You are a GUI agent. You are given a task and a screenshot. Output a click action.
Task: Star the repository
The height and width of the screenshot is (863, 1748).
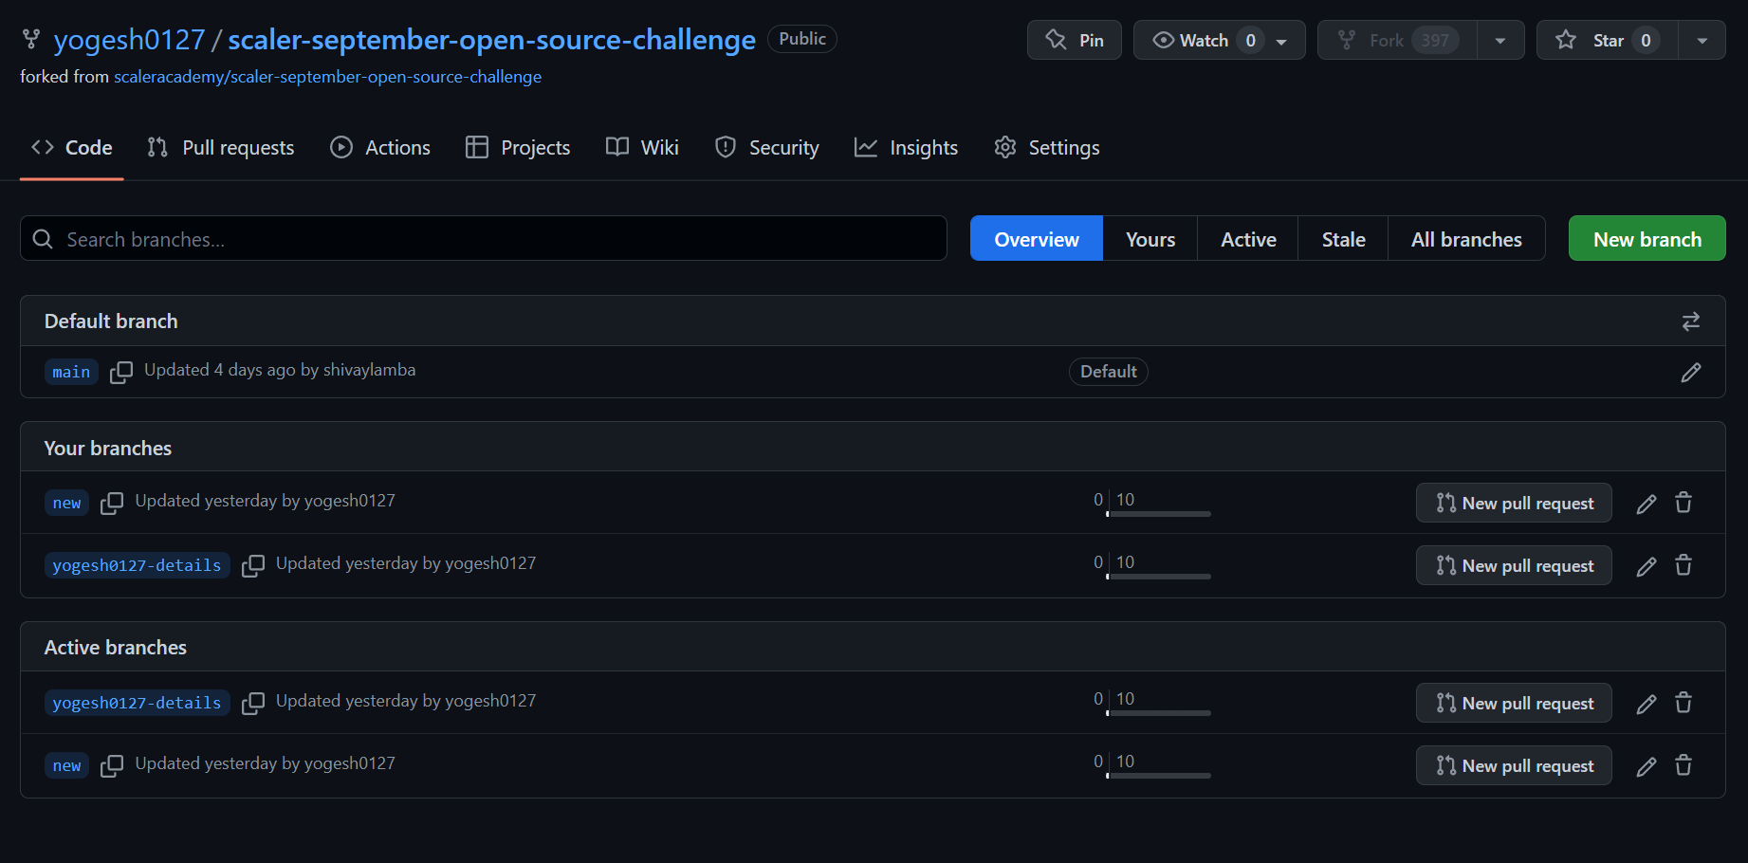pos(1605,40)
